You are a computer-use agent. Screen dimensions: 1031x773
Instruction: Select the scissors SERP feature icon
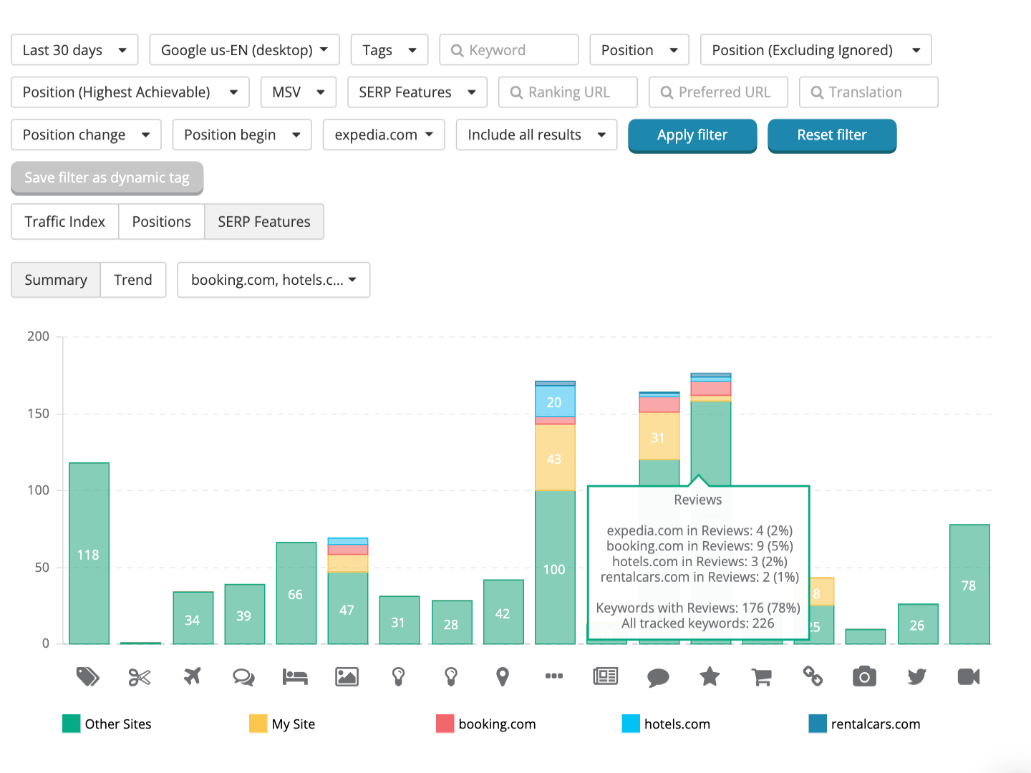(140, 677)
